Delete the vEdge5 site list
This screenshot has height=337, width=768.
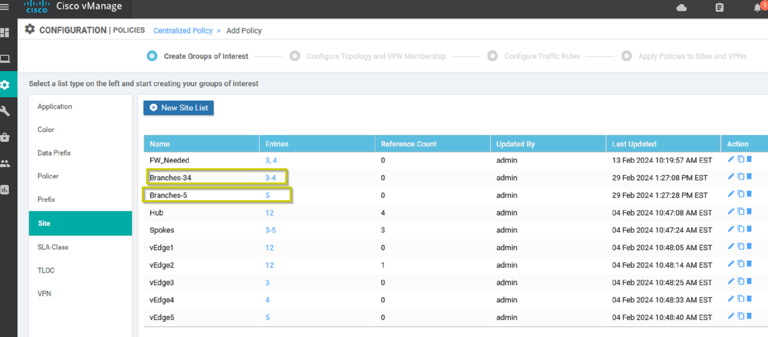(x=749, y=316)
